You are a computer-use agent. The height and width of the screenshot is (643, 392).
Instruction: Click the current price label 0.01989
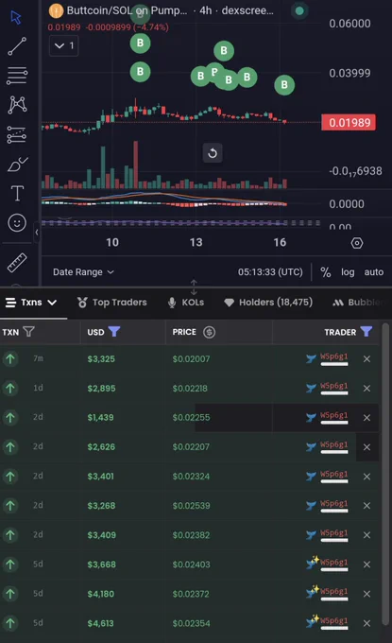point(349,123)
